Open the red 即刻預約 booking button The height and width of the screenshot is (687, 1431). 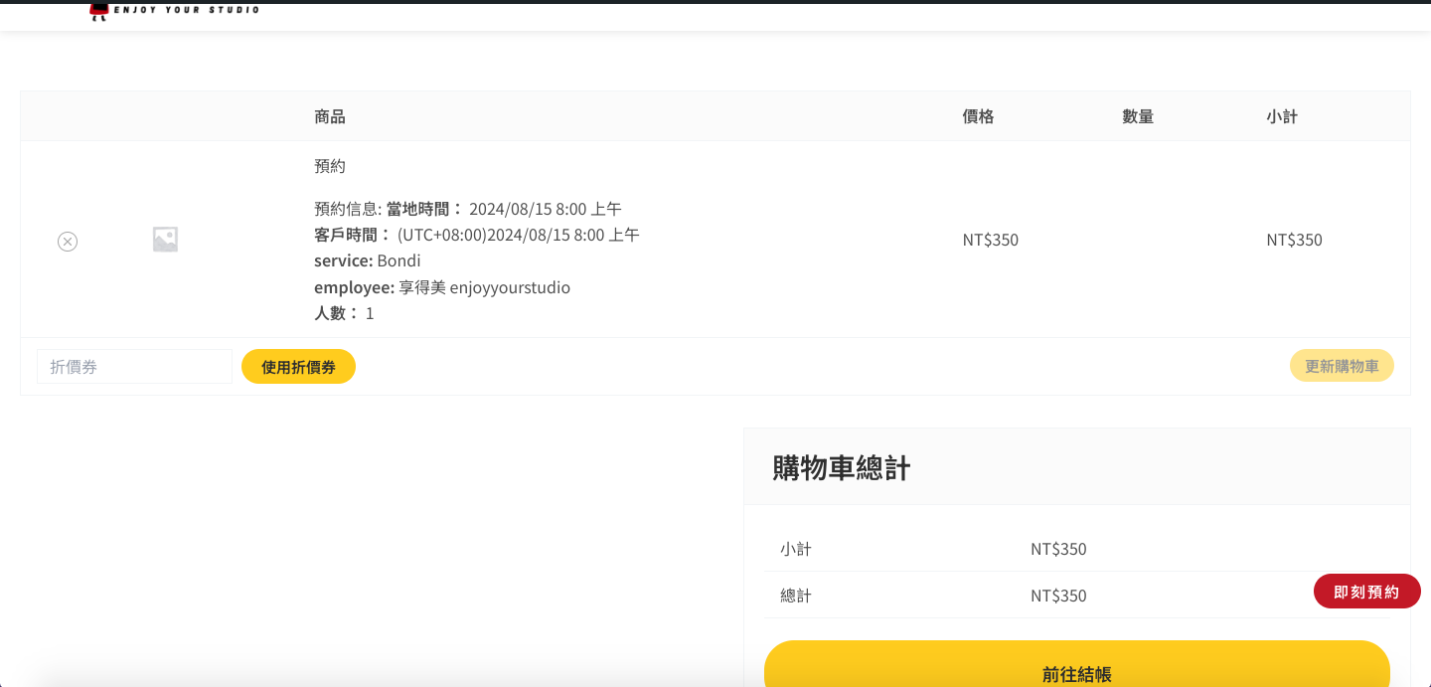point(1366,592)
